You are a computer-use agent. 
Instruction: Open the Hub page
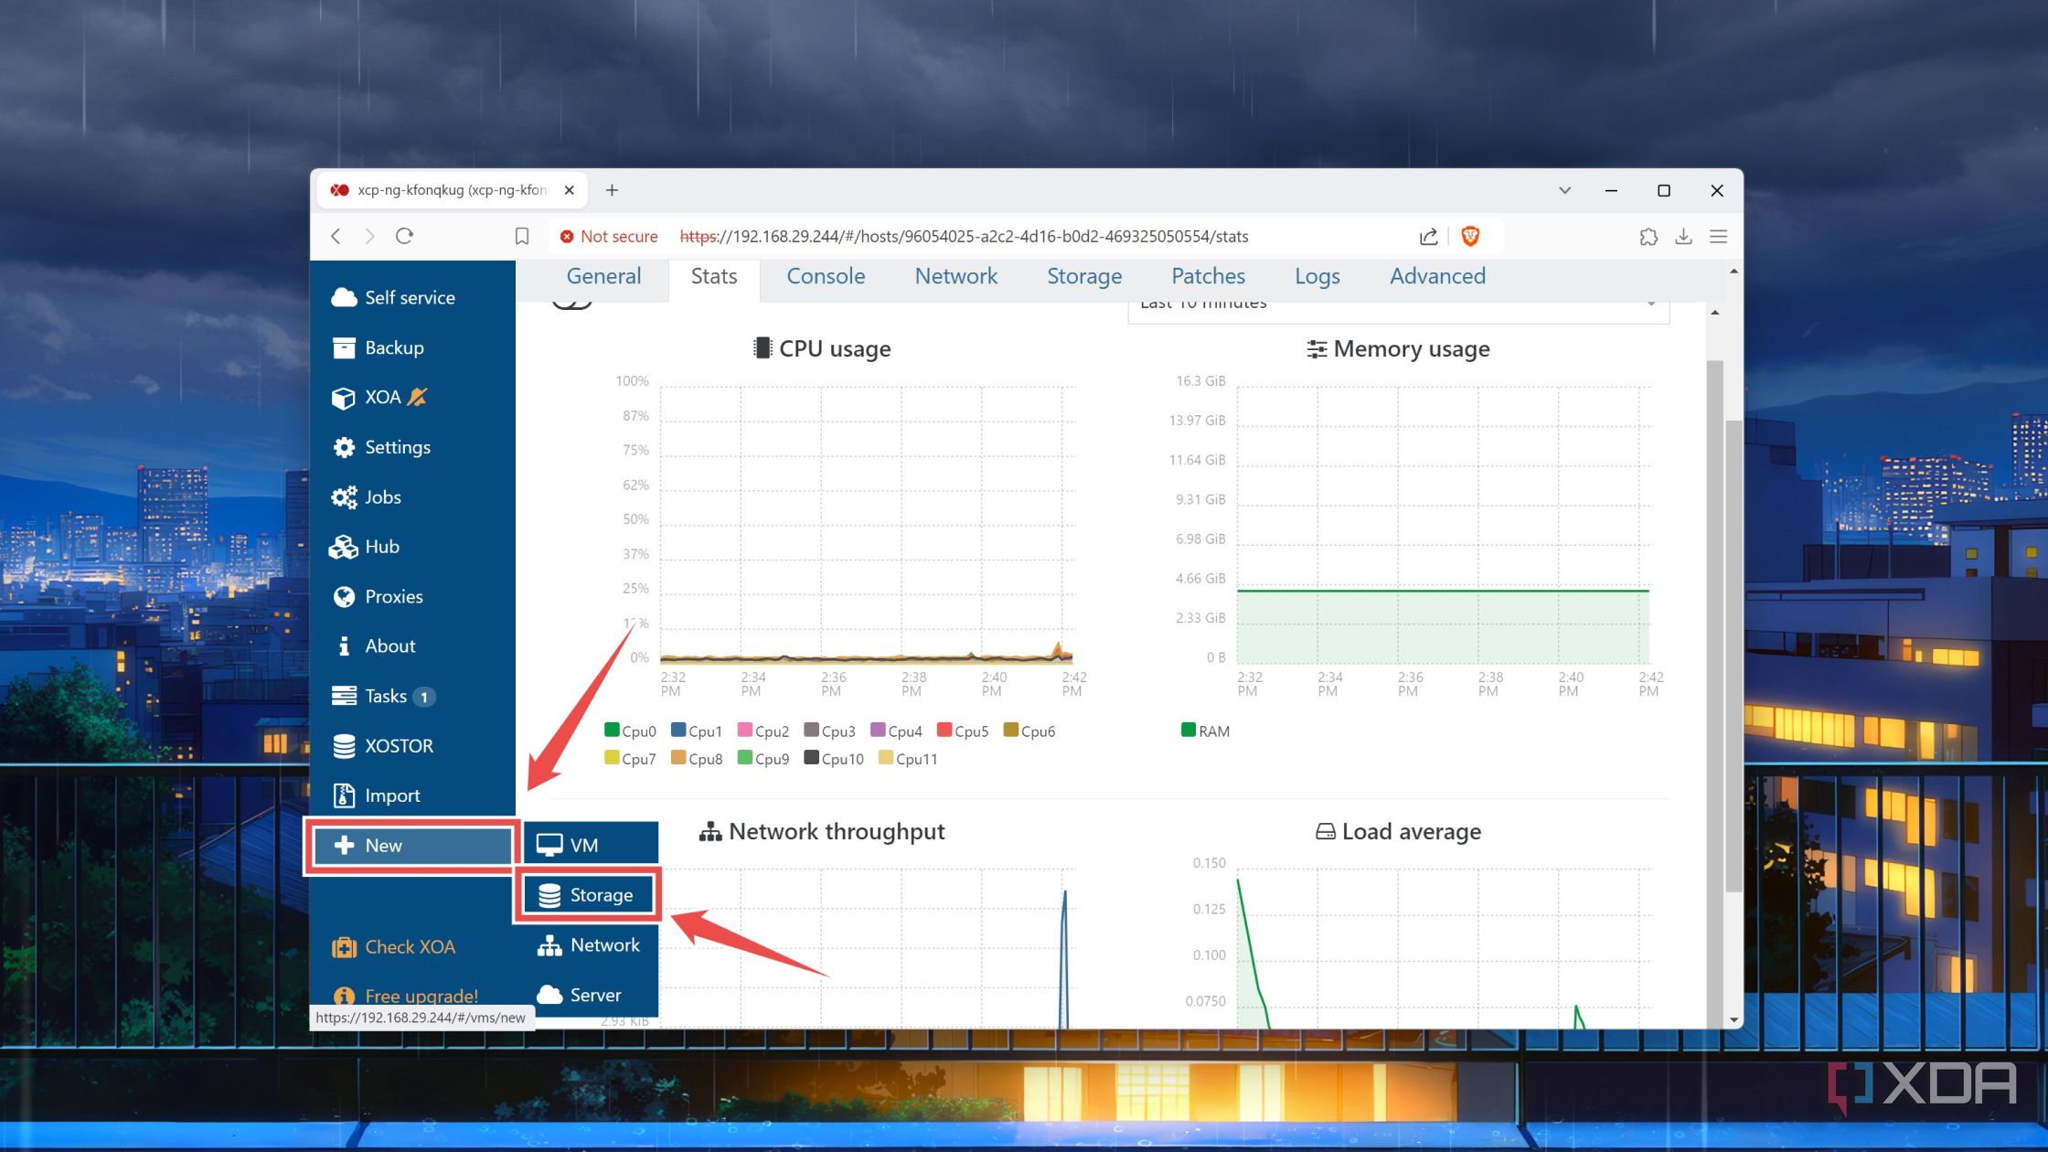(382, 546)
